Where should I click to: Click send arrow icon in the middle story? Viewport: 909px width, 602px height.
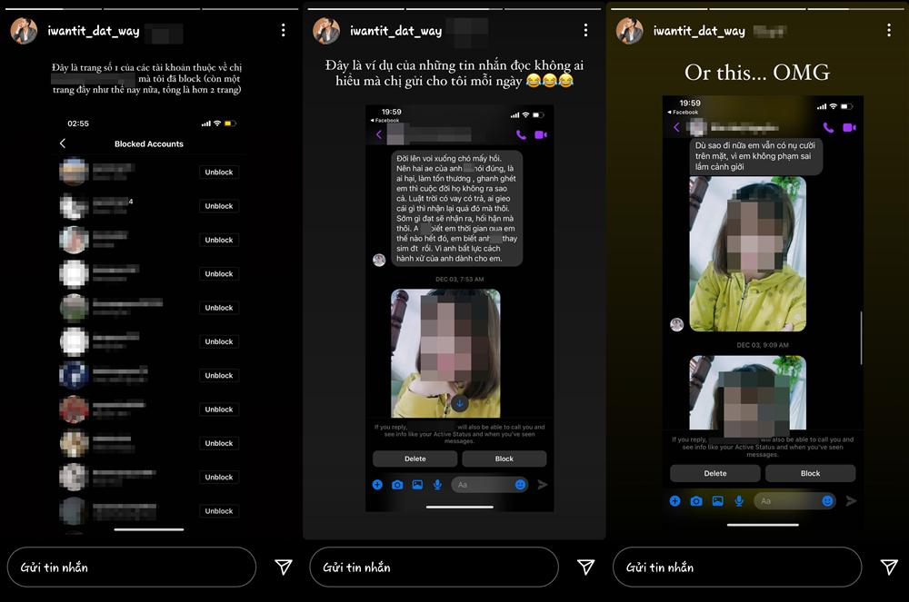click(586, 567)
